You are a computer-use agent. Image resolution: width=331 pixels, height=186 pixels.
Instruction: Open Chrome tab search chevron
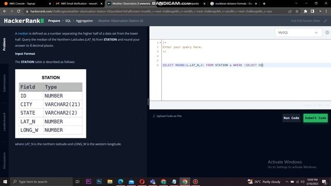(296, 4)
